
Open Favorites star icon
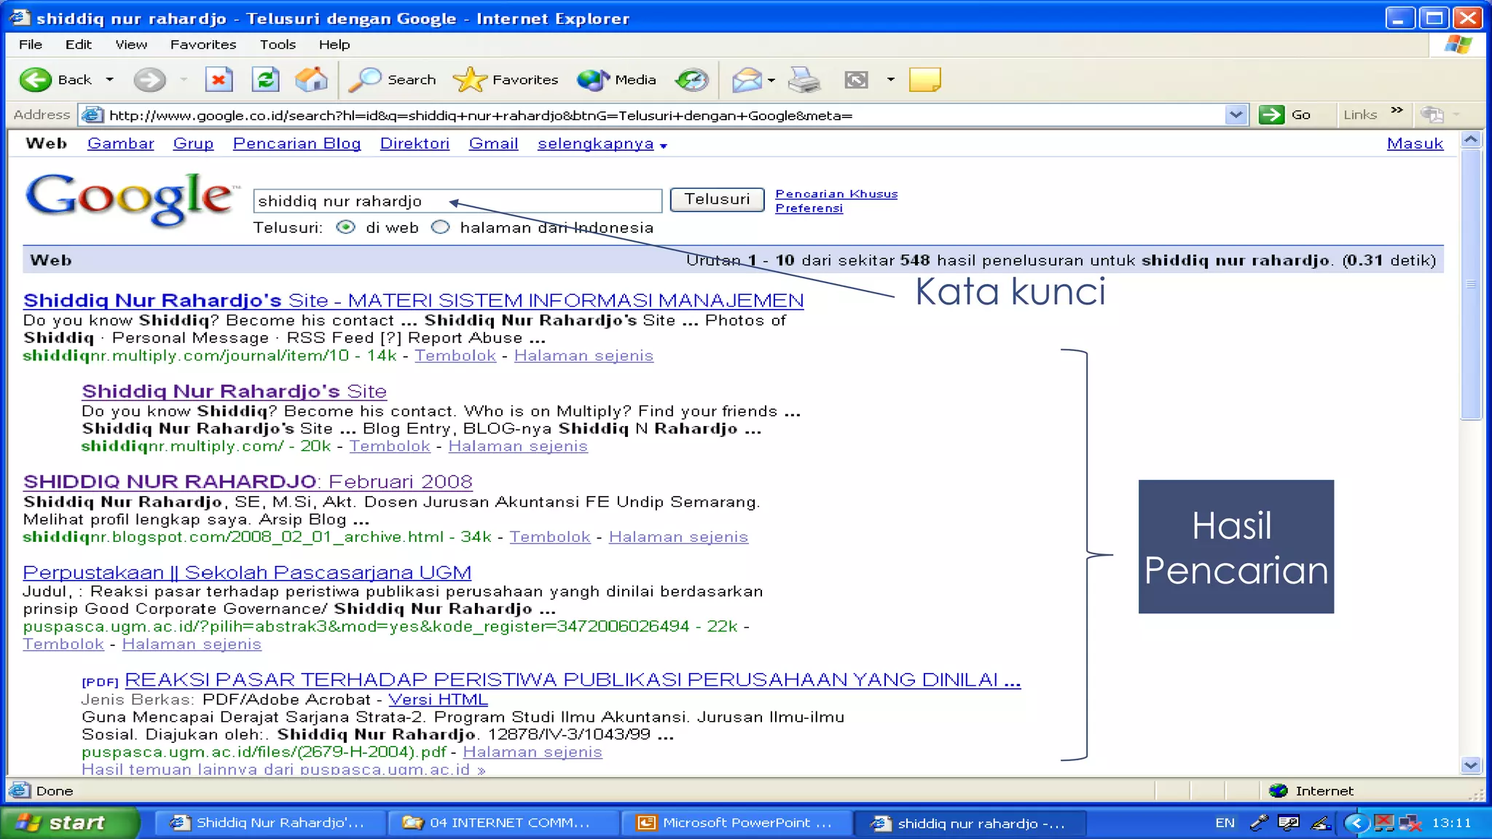(470, 79)
